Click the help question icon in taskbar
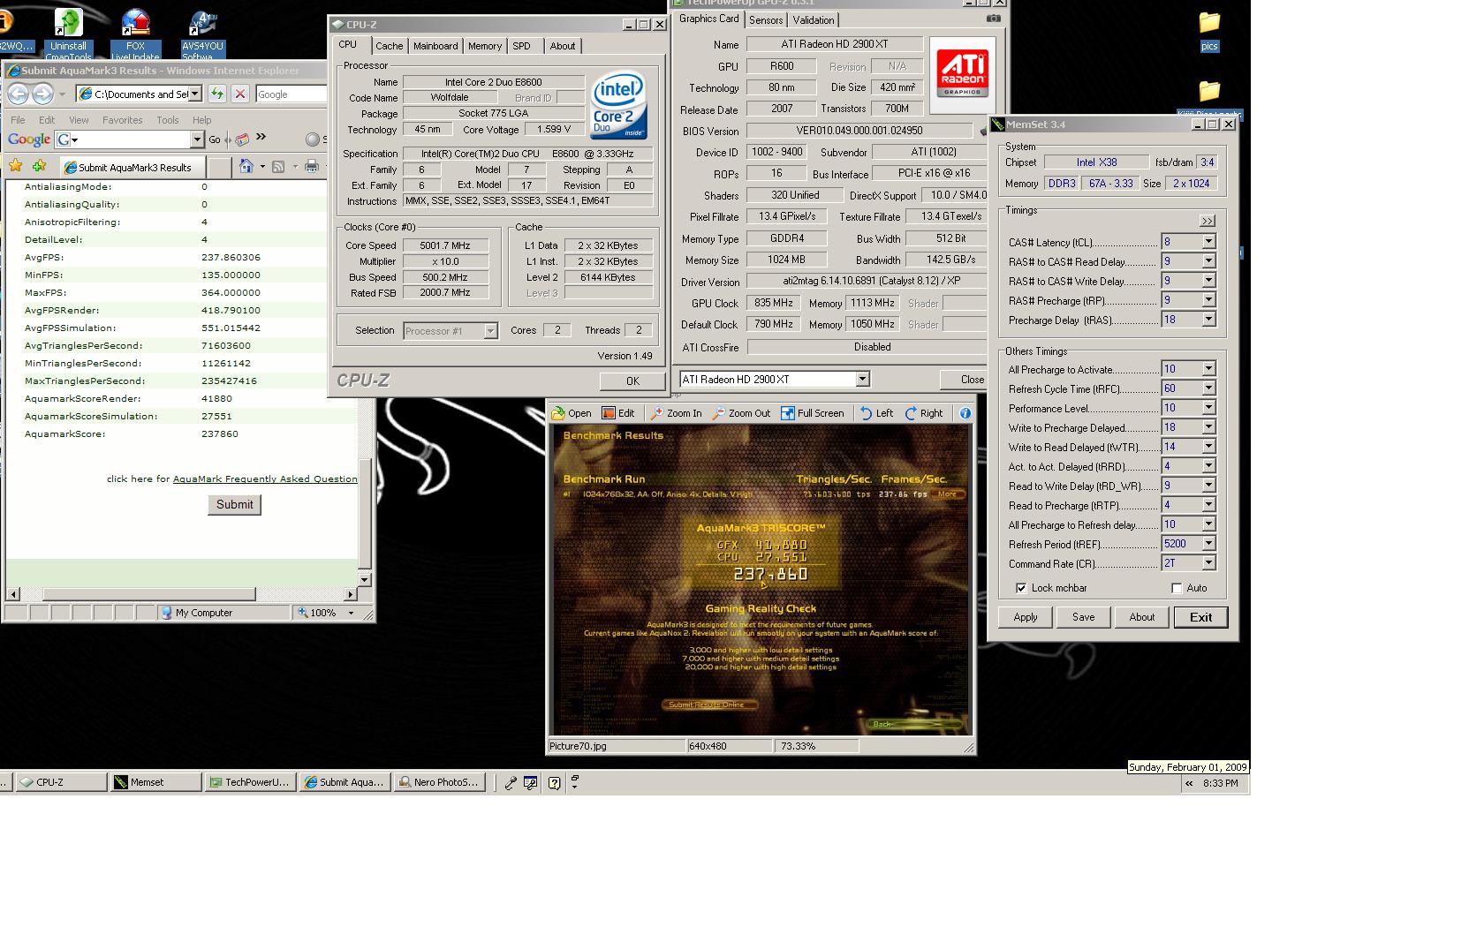Screen dimensions: 1484x927 pyautogui.click(x=554, y=782)
